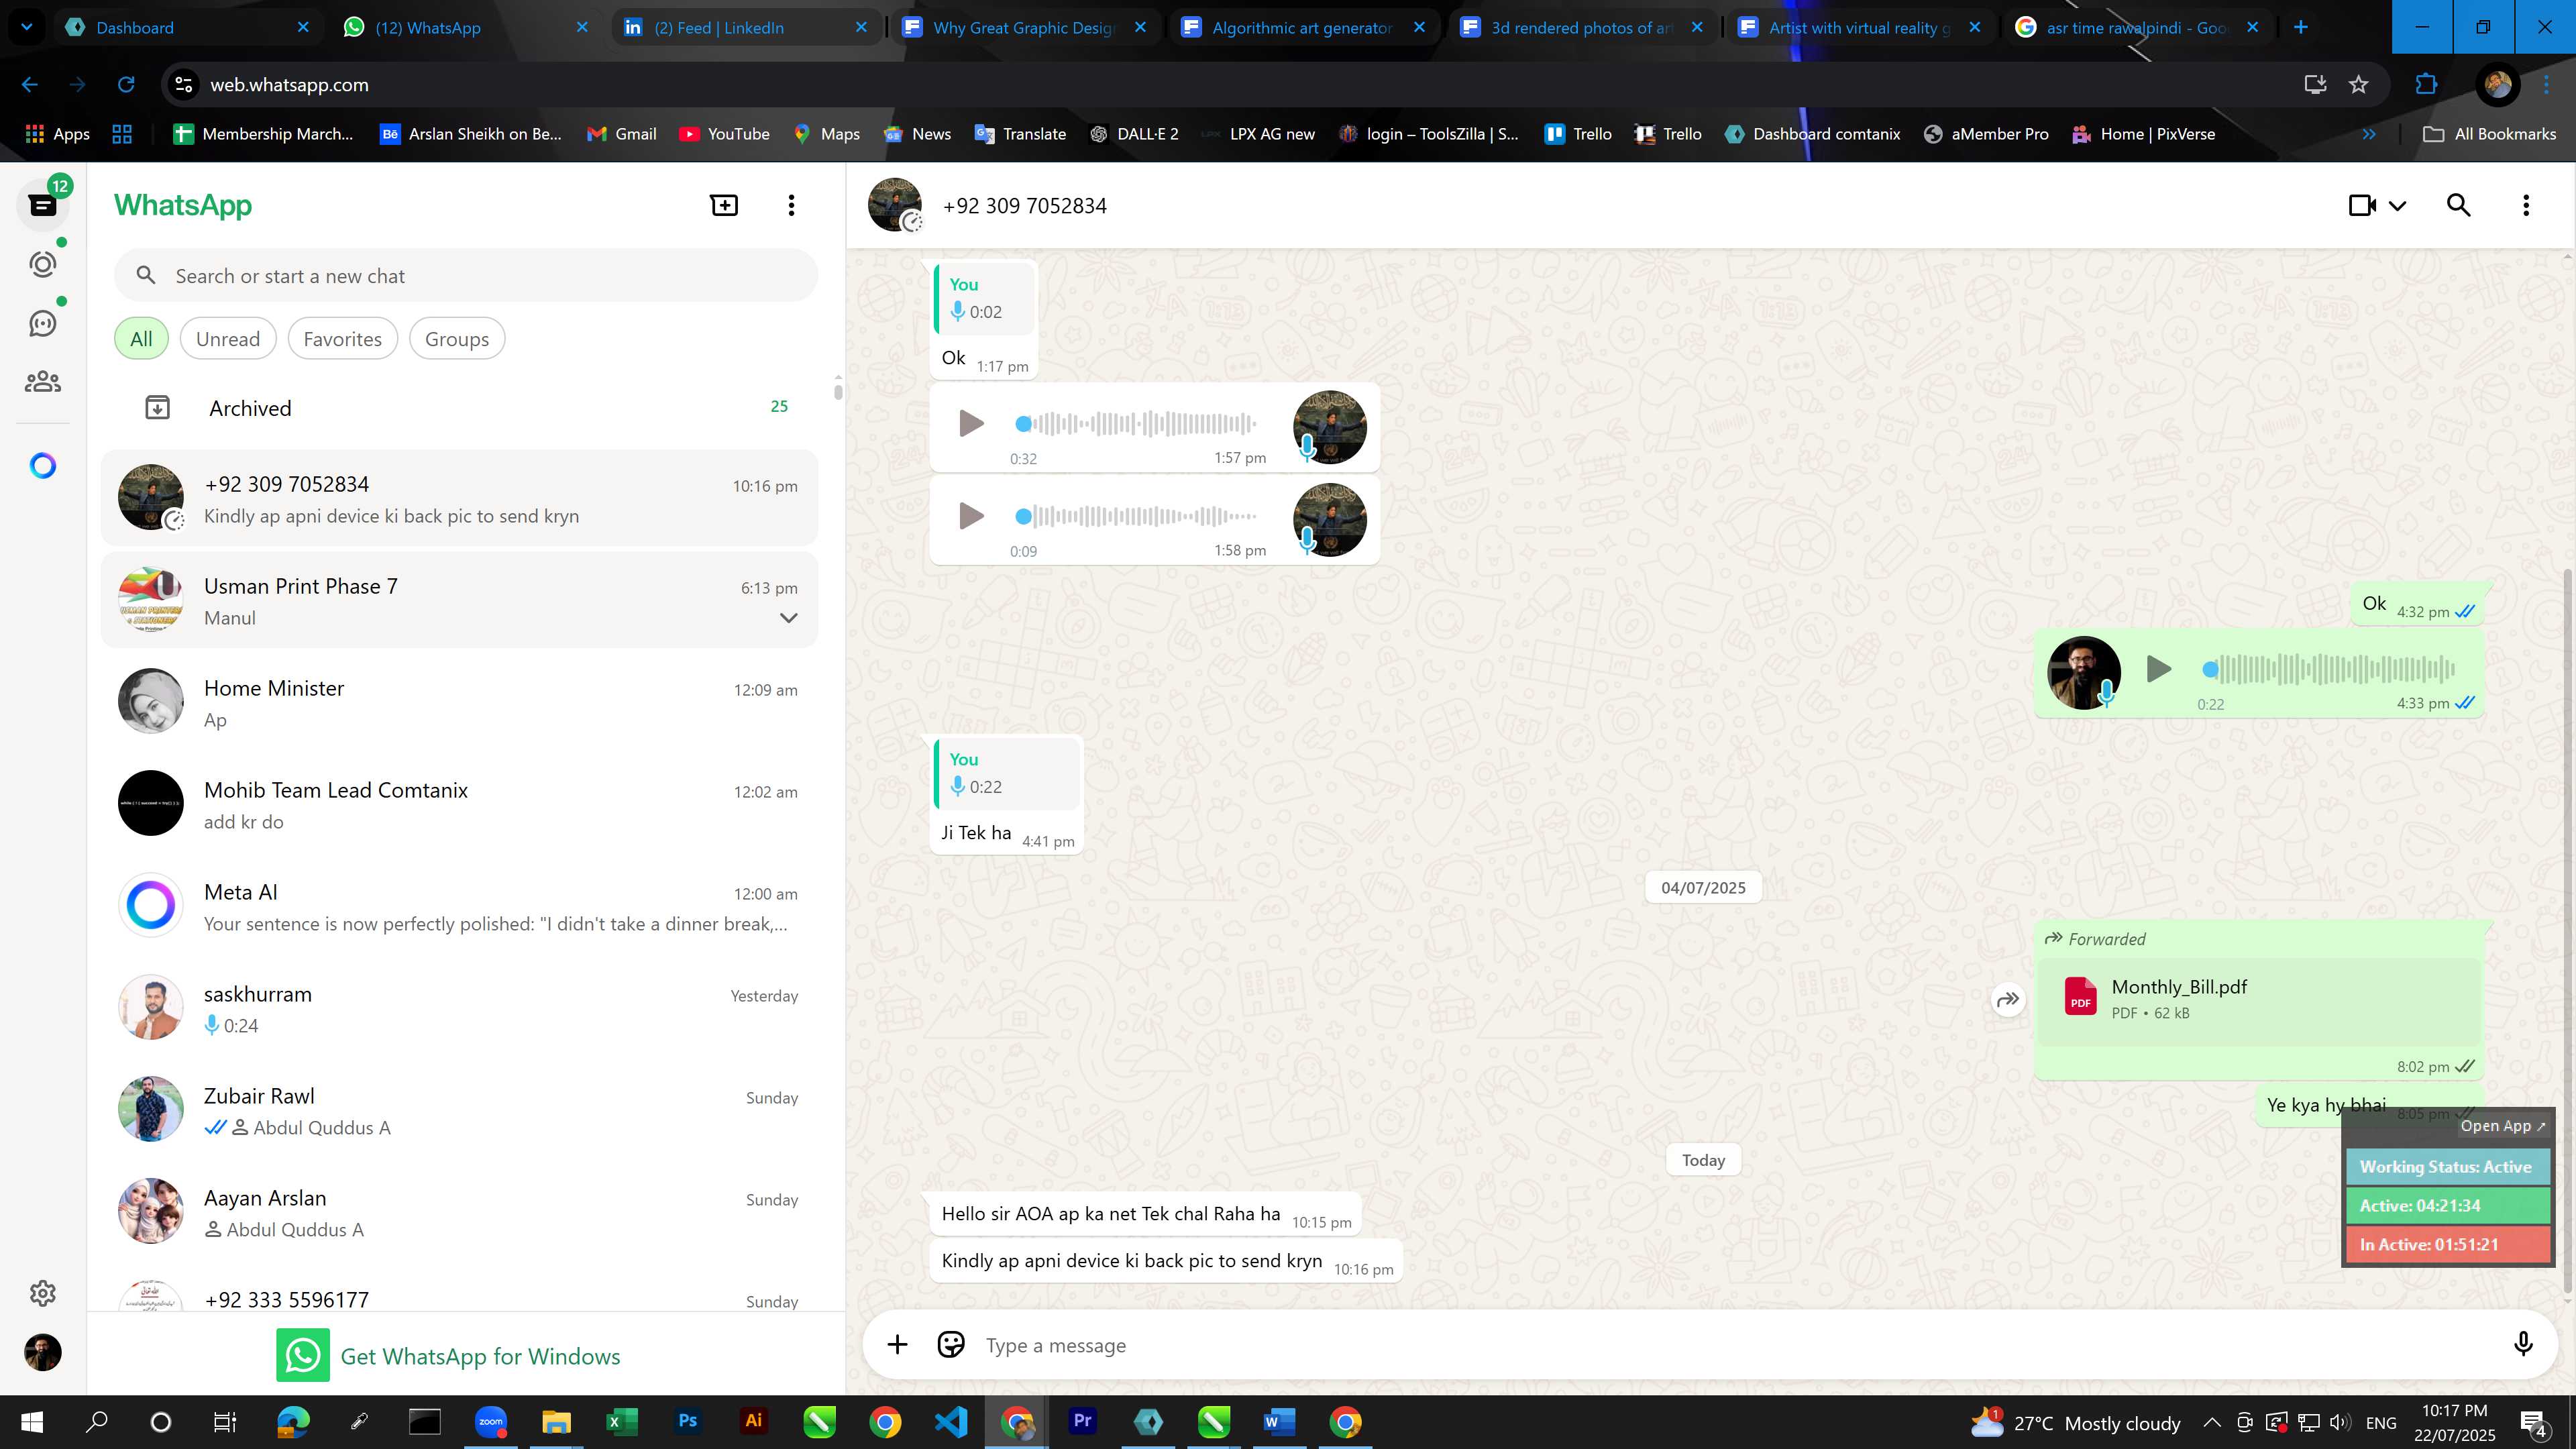Launch Illustrator from the taskbar
Screen dimensions: 2576x1449
(753, 1421)
